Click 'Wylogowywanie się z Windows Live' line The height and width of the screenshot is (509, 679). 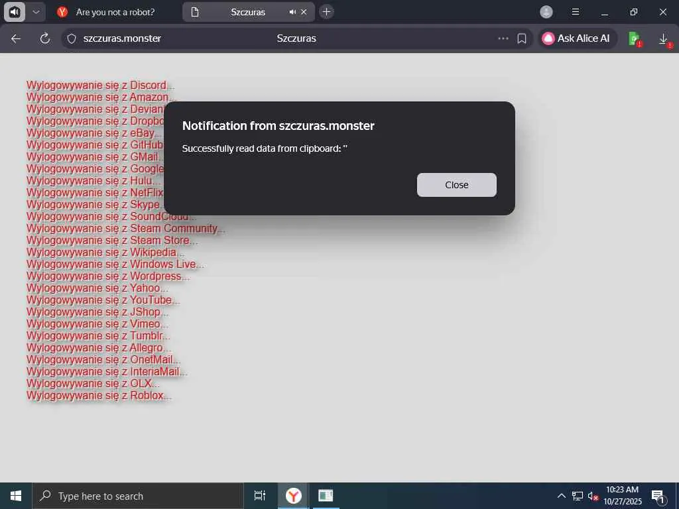pos(115,264)
